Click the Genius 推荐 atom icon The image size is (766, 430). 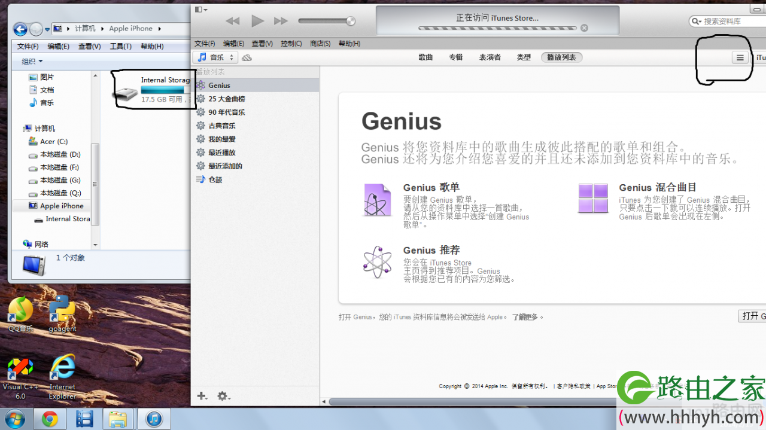tap(377, 262)
